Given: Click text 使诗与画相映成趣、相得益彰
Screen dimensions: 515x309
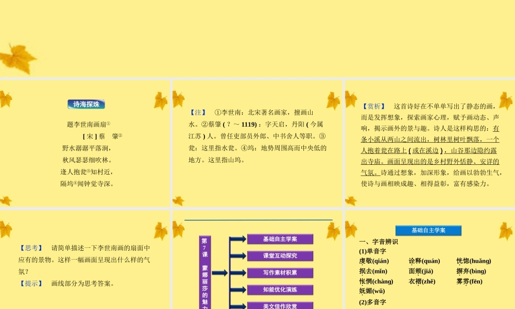Looking at the screenshot, I should (x=404, y=184).
